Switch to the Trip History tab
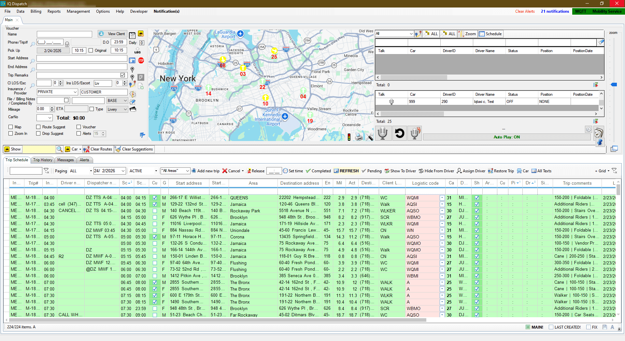The width and height of the screenshot is (625, 341). click(42, 160)
